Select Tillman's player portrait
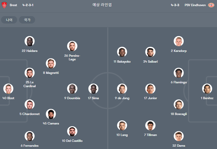The image size is (217, 149). [x=150, y=125]
